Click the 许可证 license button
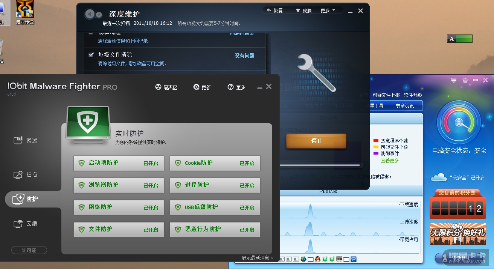The image size is (494, 269). tap(29, 250)
